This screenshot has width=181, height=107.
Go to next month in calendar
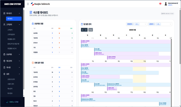(86, 30)
